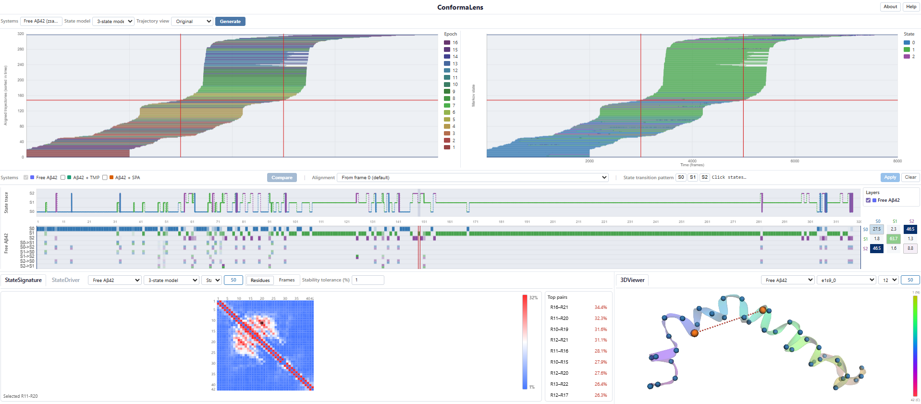Switch to the StateSignature tab

point(23,280)
